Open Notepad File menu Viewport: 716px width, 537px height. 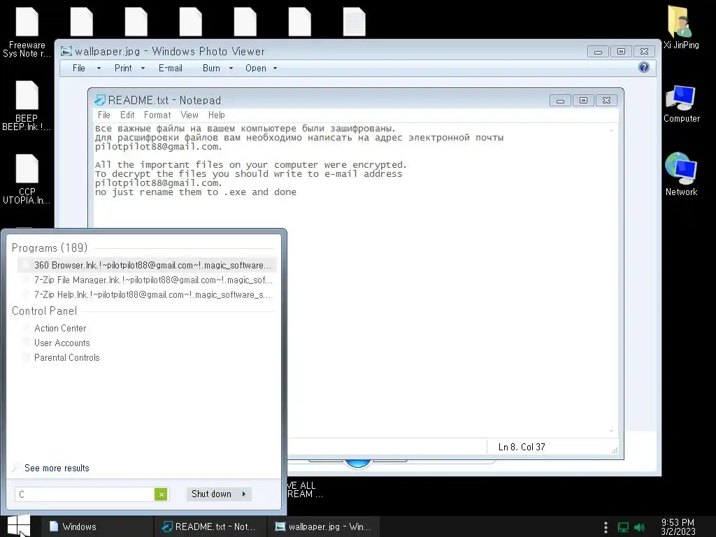pos(103,115)
